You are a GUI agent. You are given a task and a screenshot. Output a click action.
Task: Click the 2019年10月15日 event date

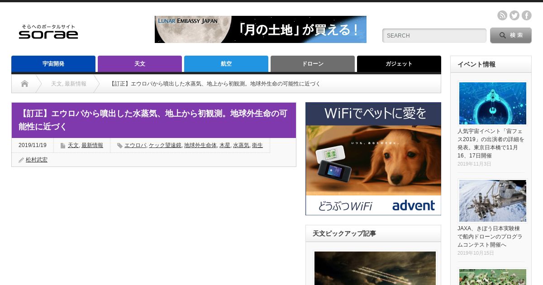476,253
